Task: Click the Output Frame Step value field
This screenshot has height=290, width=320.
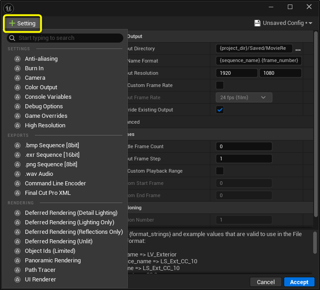Action: click(244, 159)
